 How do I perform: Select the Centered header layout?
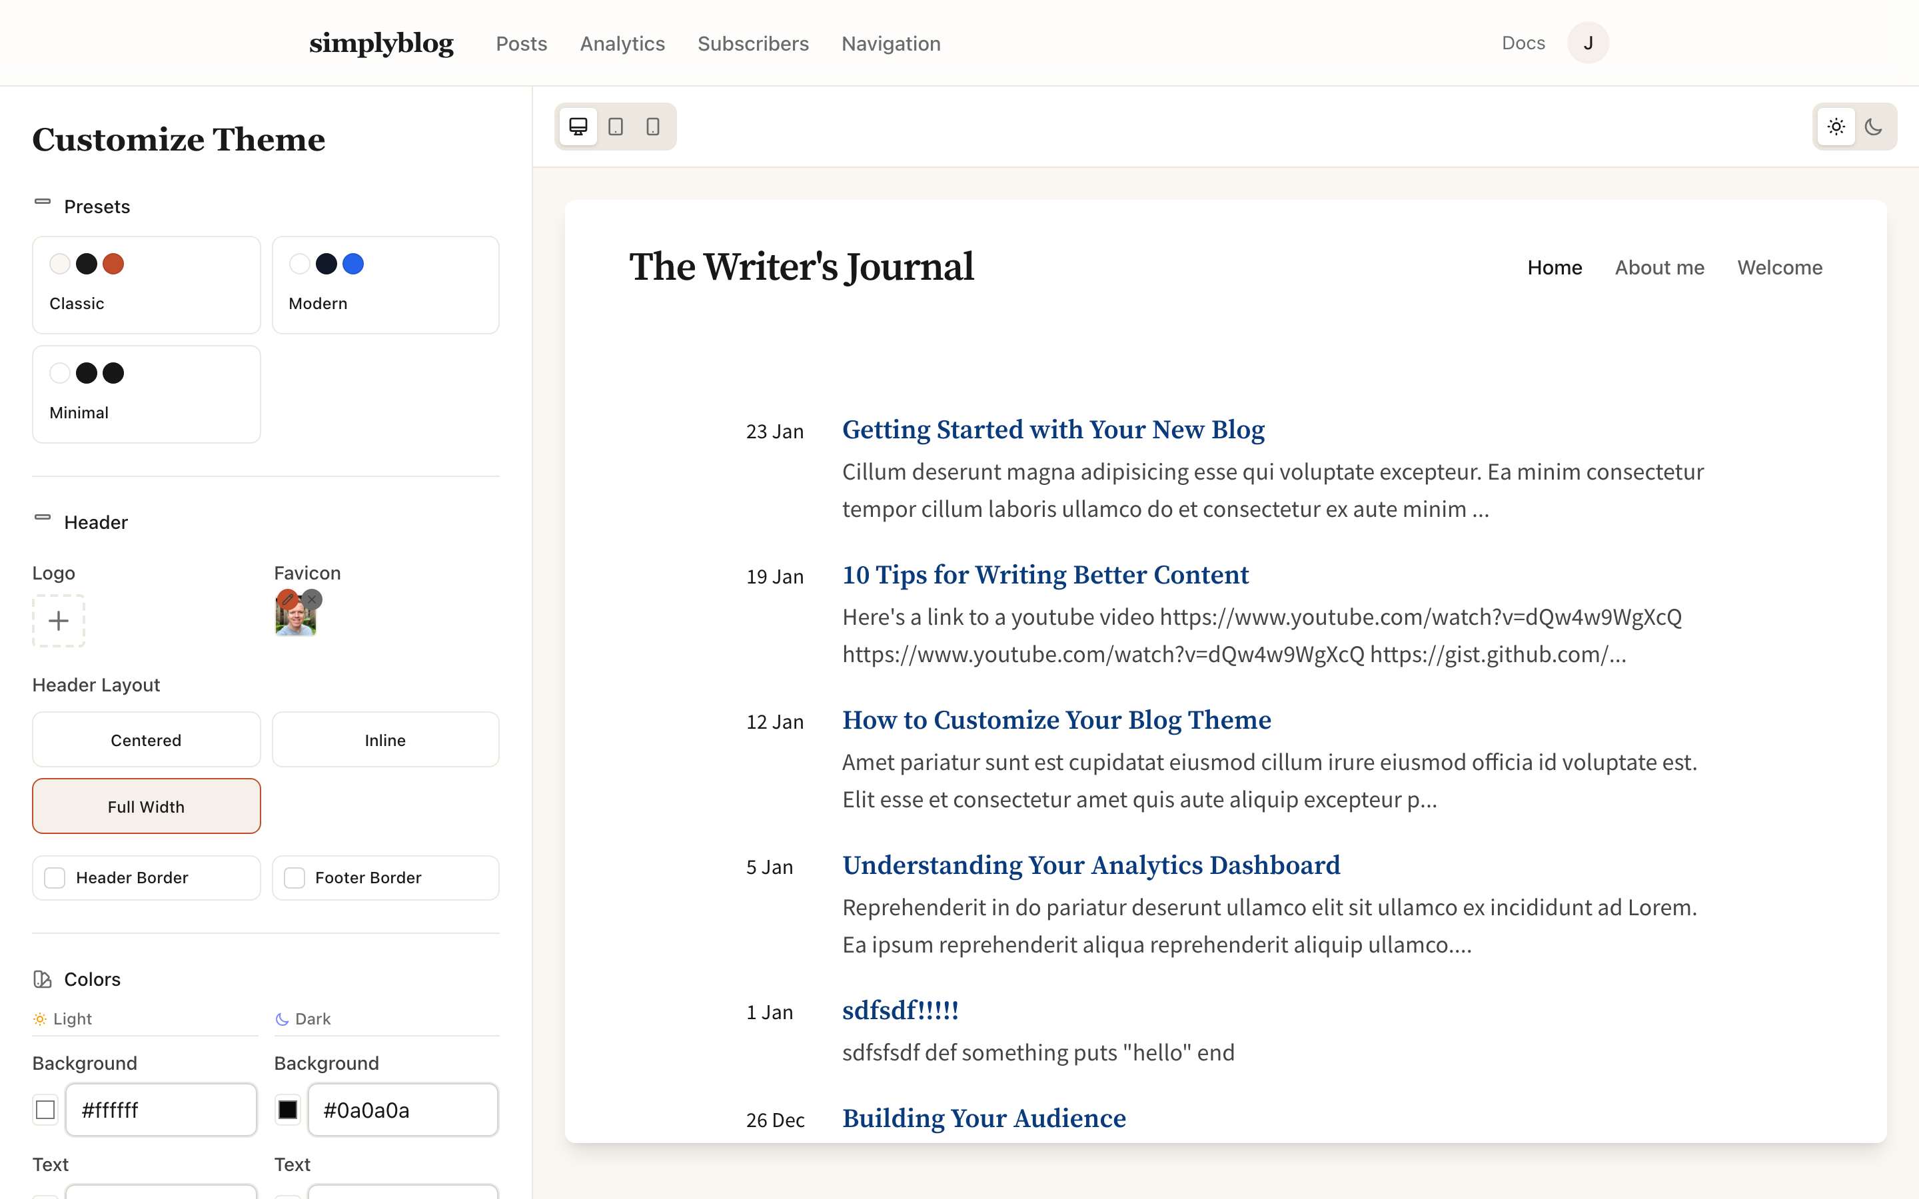click(146, 740)
